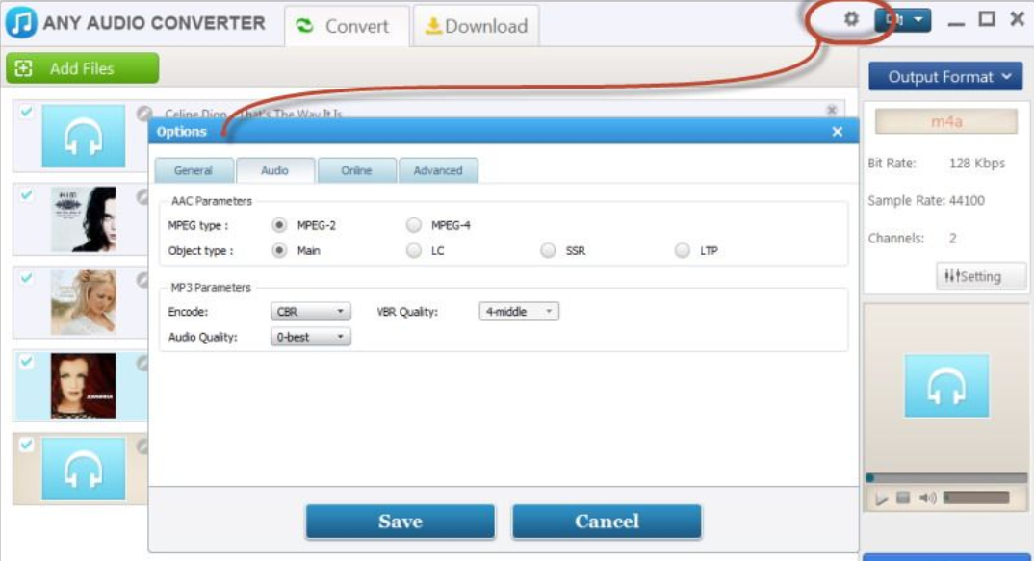Click the blue device icon dropdown in title bar
The height and width of the screenshot is (561, 1034).
tap(903, 20)
